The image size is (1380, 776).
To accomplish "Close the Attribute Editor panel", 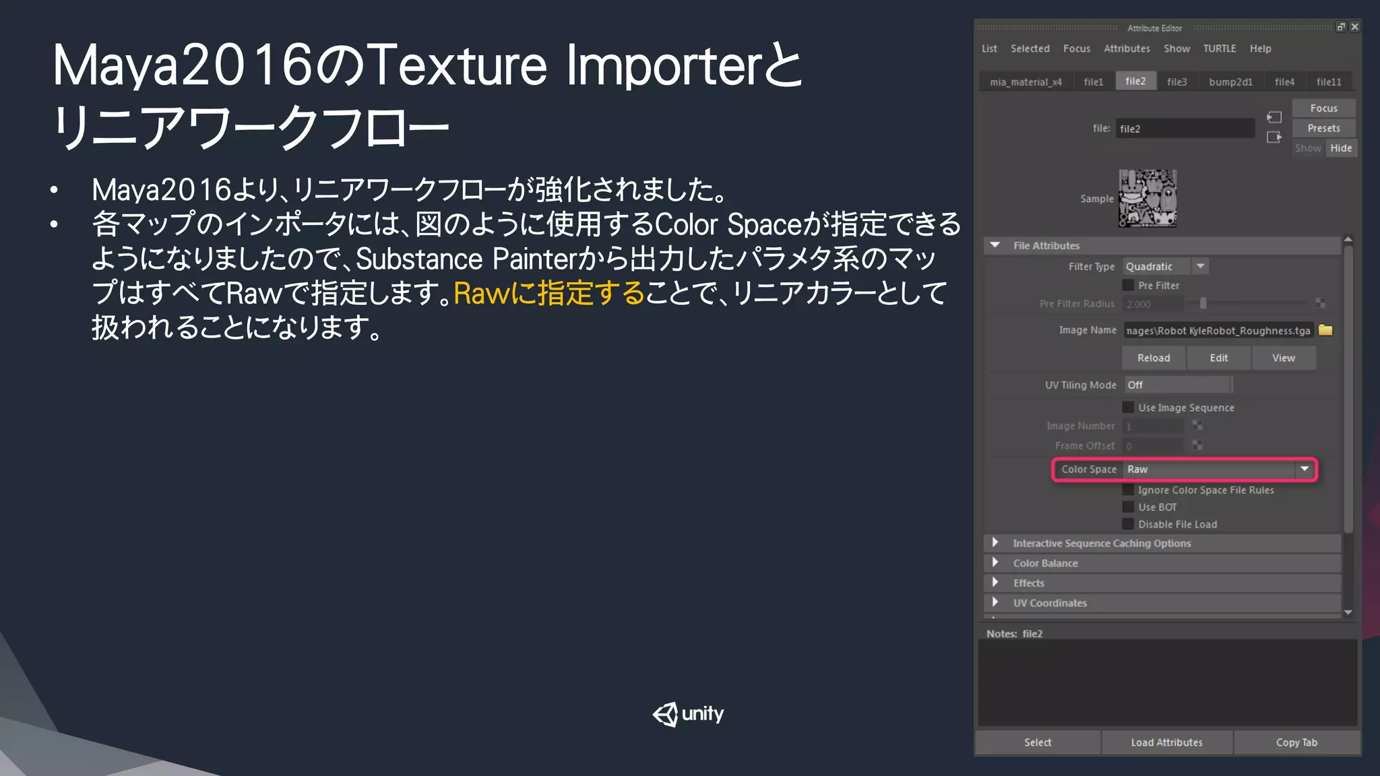I will (x=1354, y=27).
